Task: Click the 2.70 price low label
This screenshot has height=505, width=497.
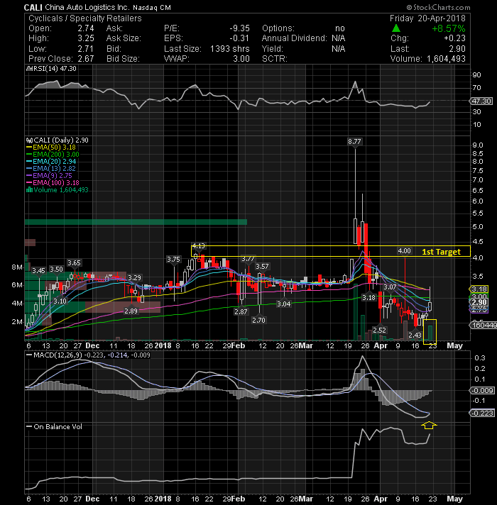Action: (x=259, y=320)
